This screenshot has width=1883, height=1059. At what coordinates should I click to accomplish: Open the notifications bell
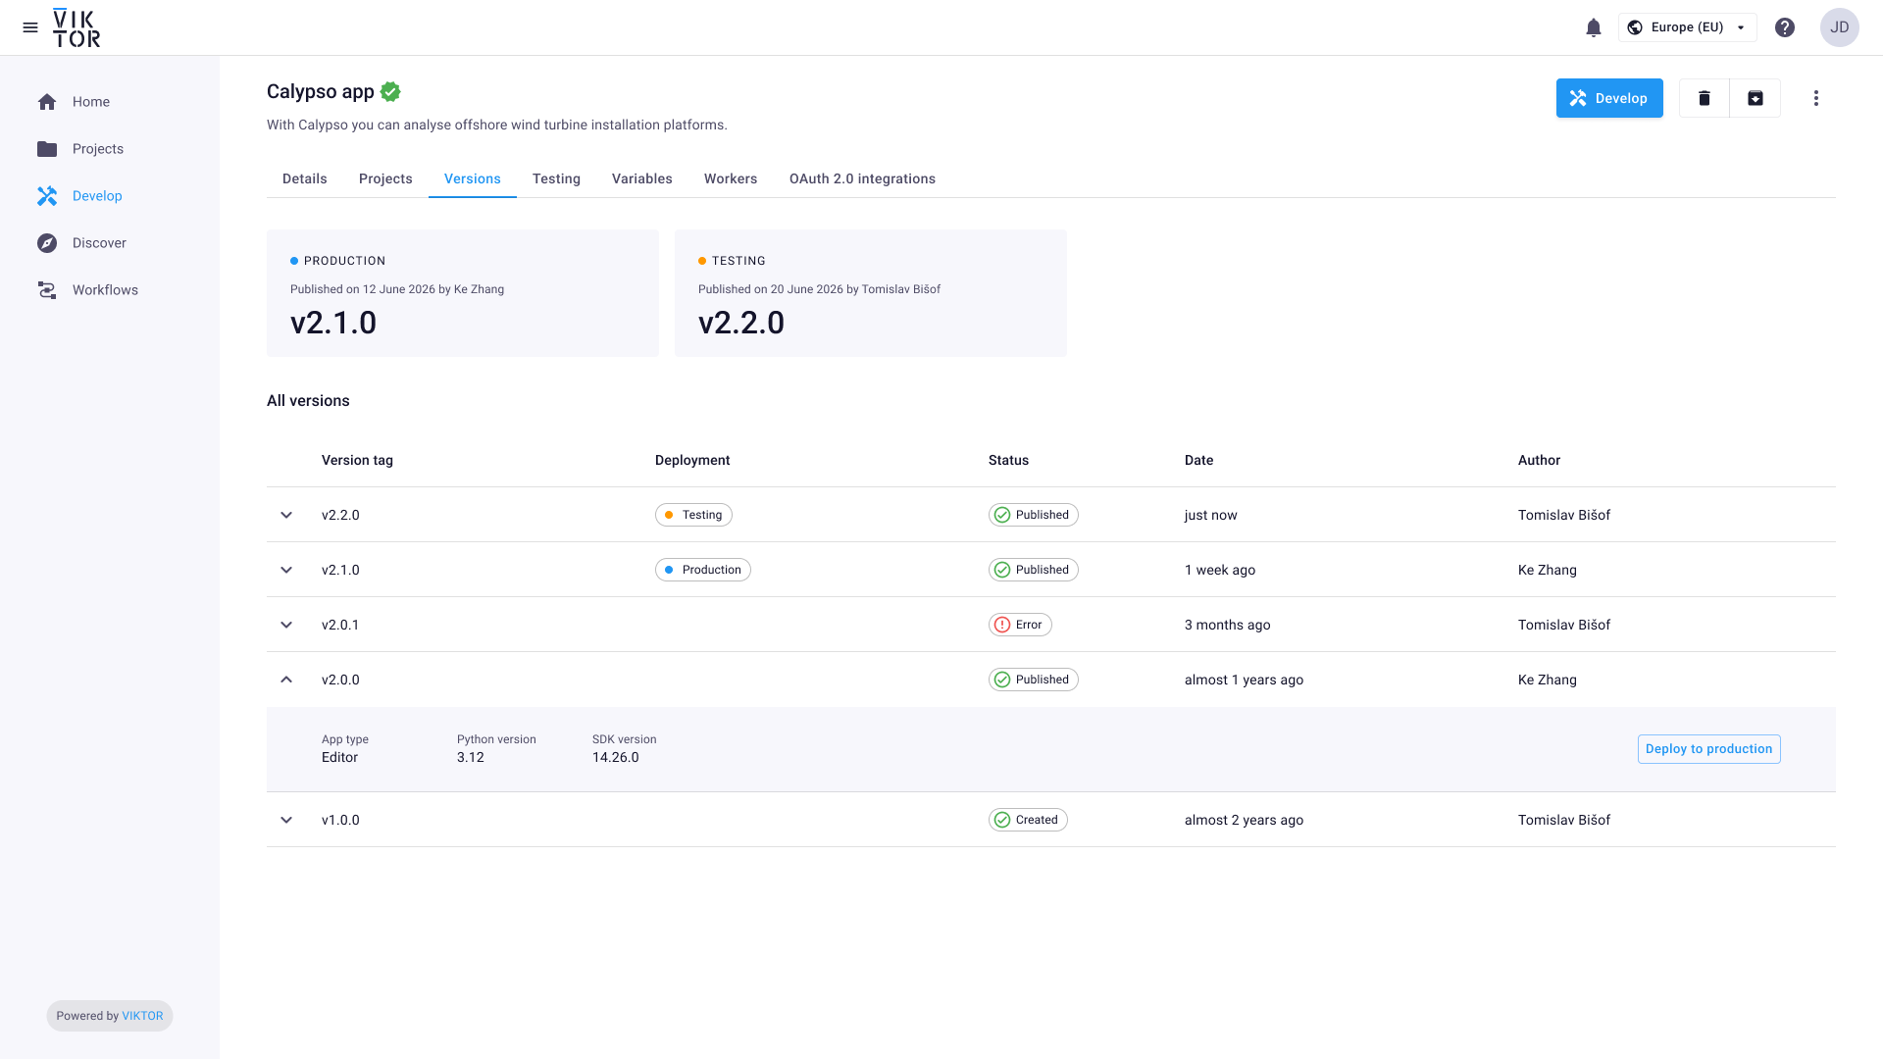tap(1594, 27)
